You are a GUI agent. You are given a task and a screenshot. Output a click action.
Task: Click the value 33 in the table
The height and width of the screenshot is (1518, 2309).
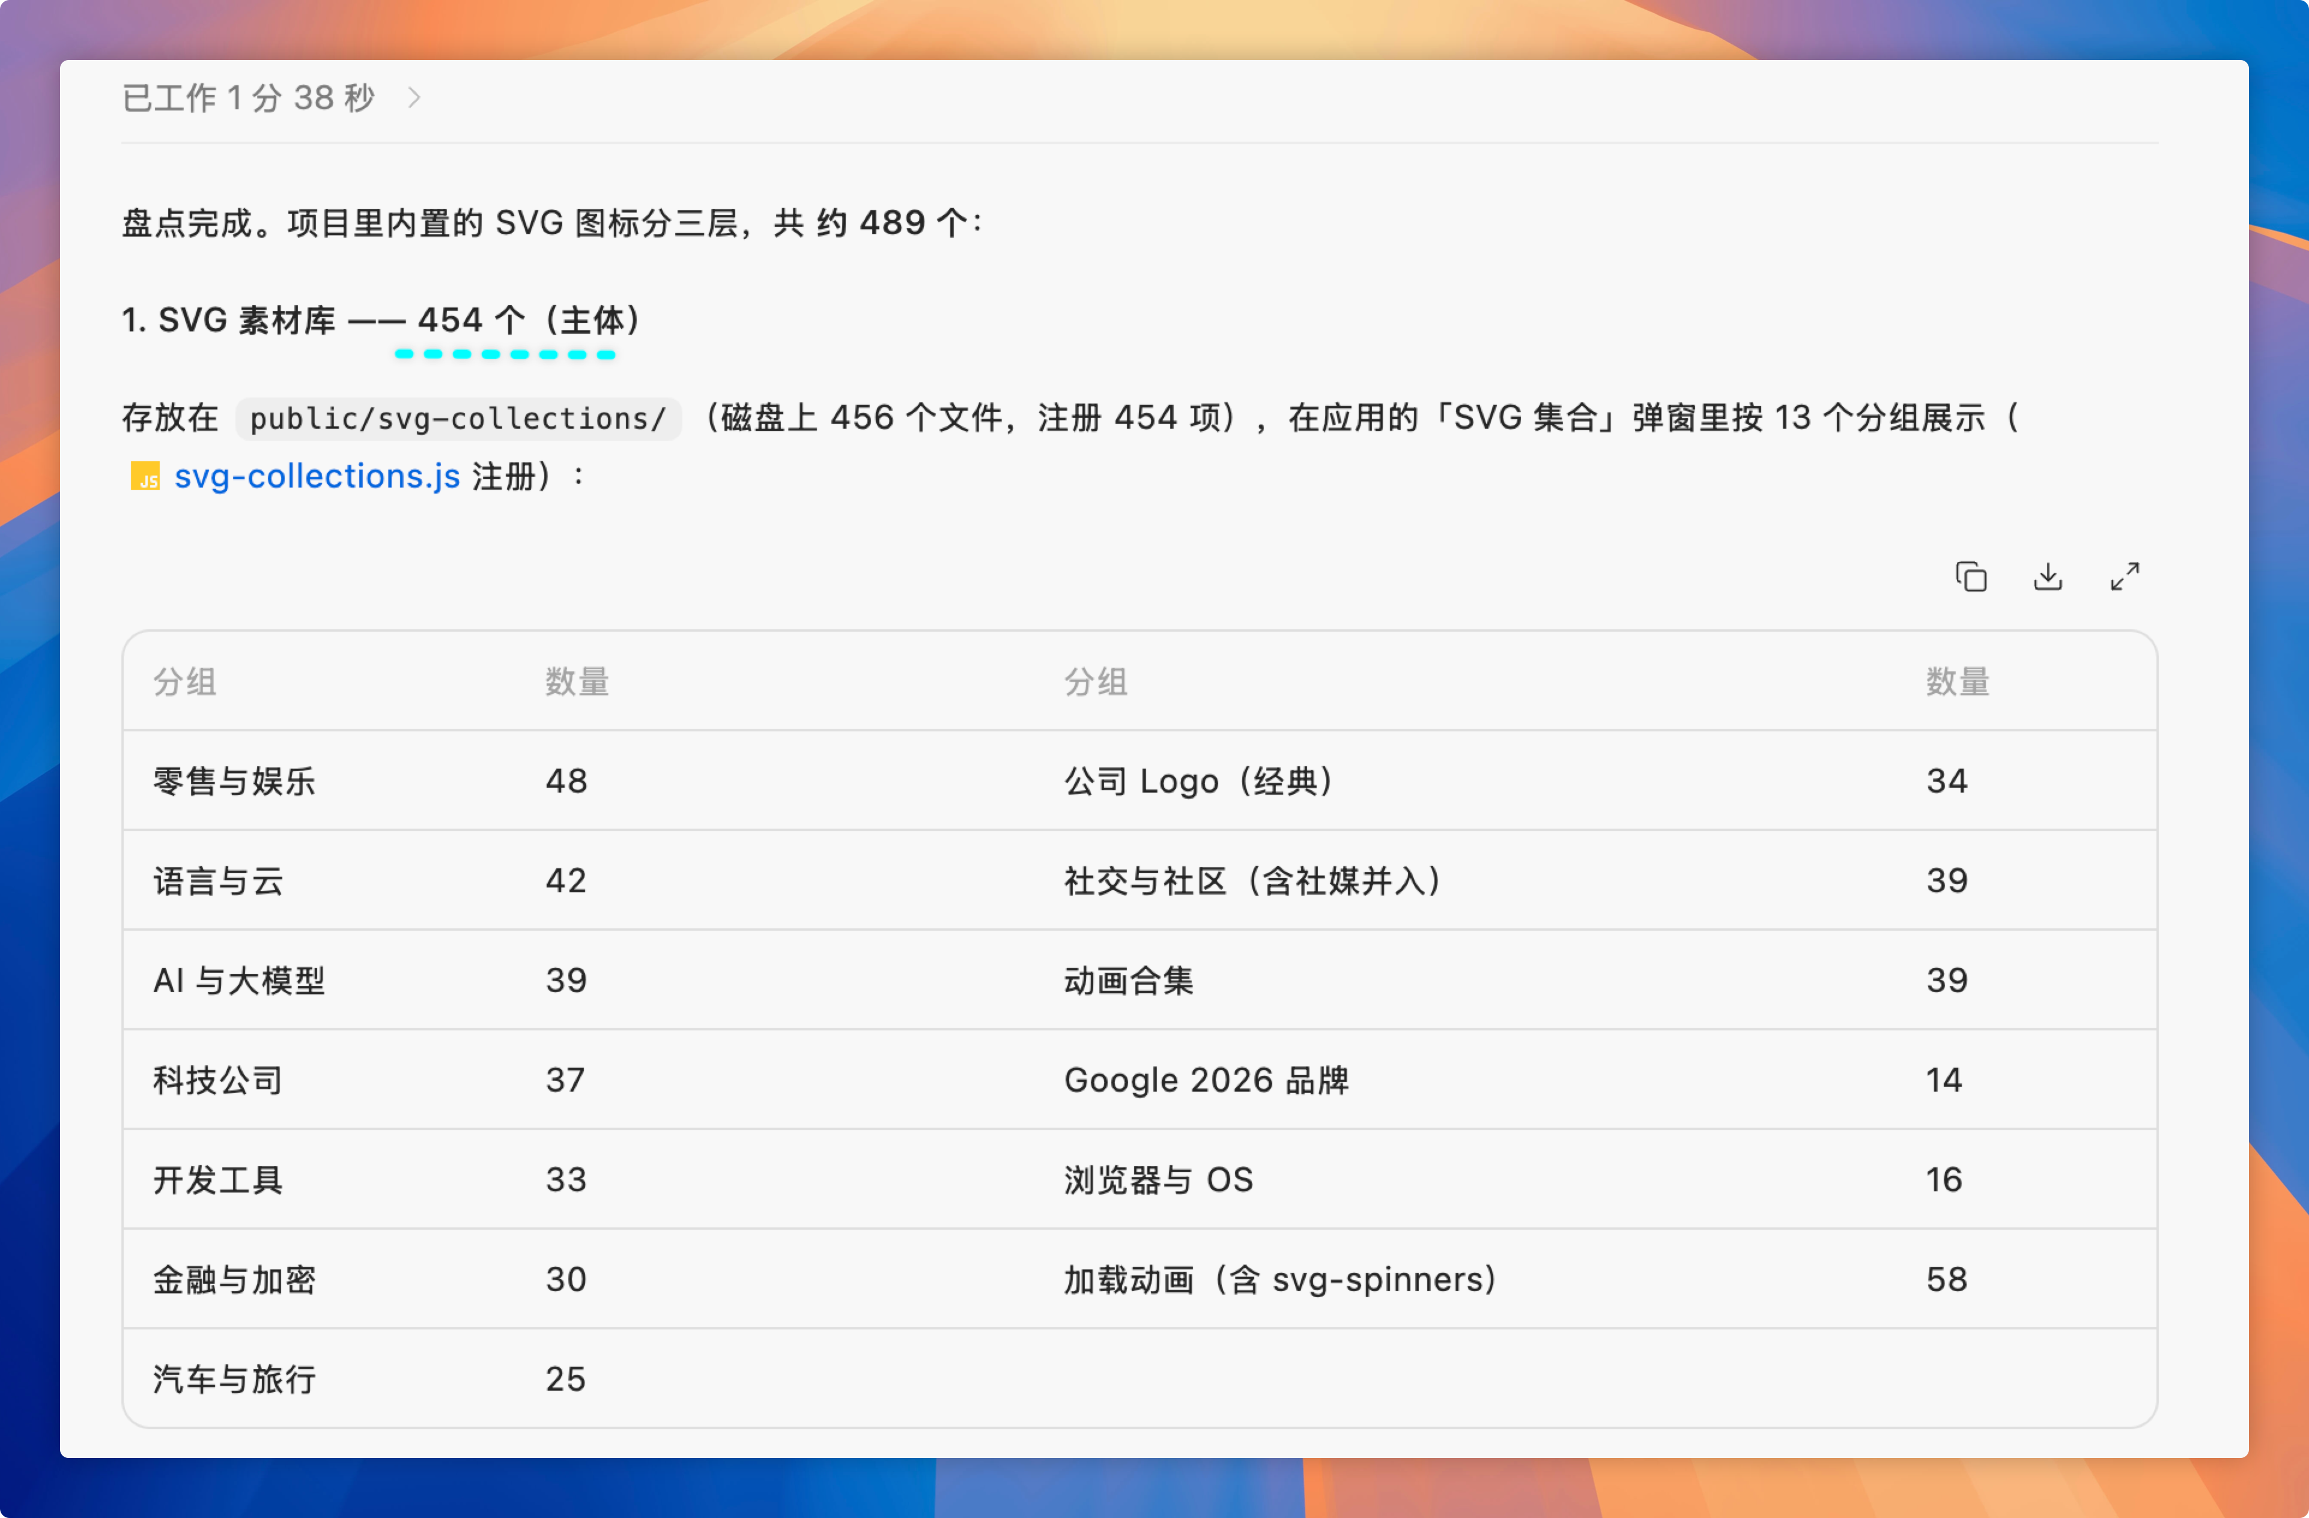tap(566, 1179)
